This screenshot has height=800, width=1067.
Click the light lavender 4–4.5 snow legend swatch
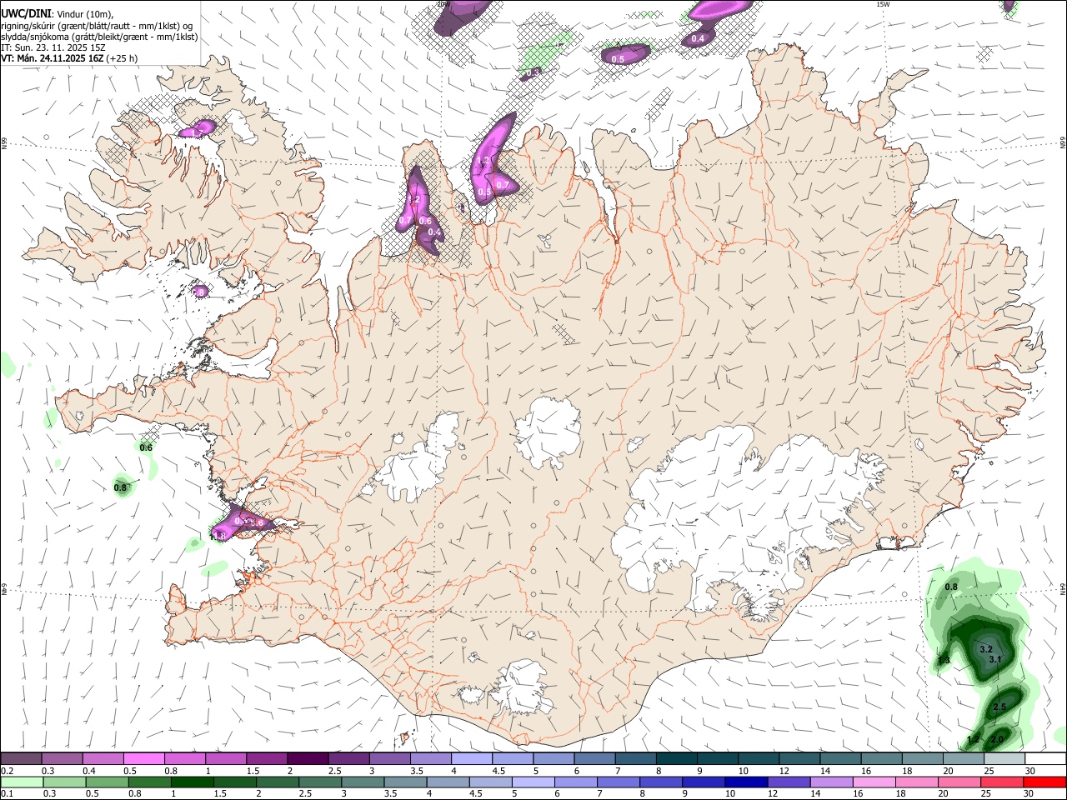[472, 758]
